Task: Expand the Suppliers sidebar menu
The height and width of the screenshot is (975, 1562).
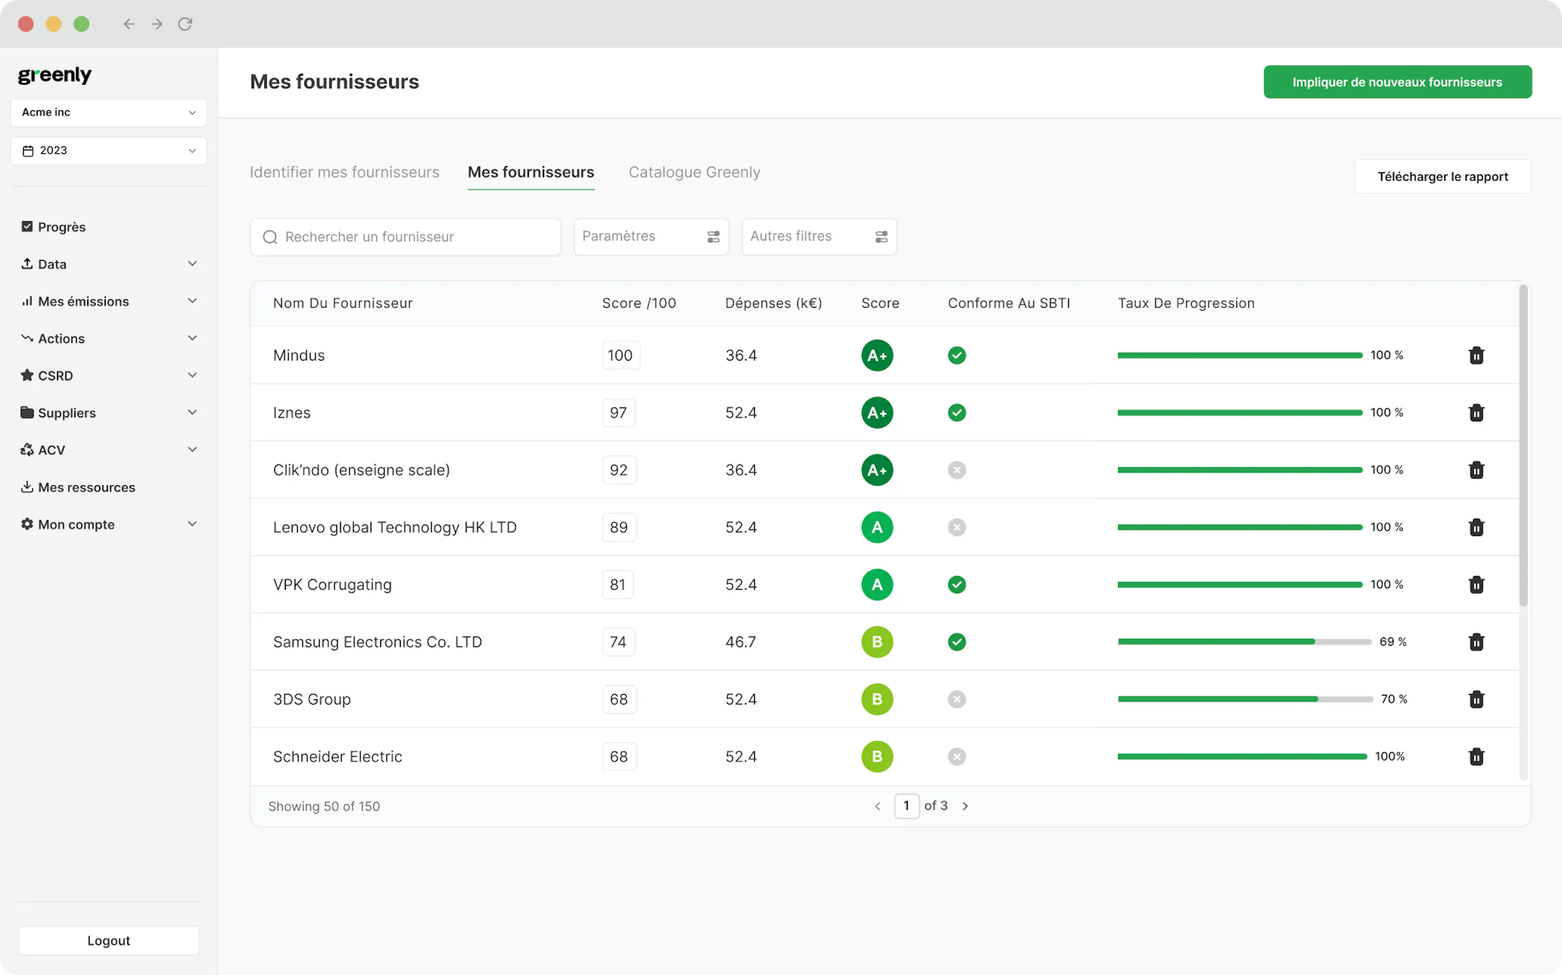Action: [109, 413]
